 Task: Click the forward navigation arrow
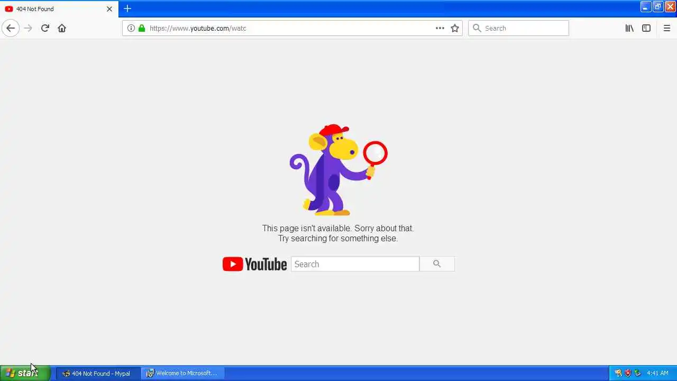click(x=28, y=28)
